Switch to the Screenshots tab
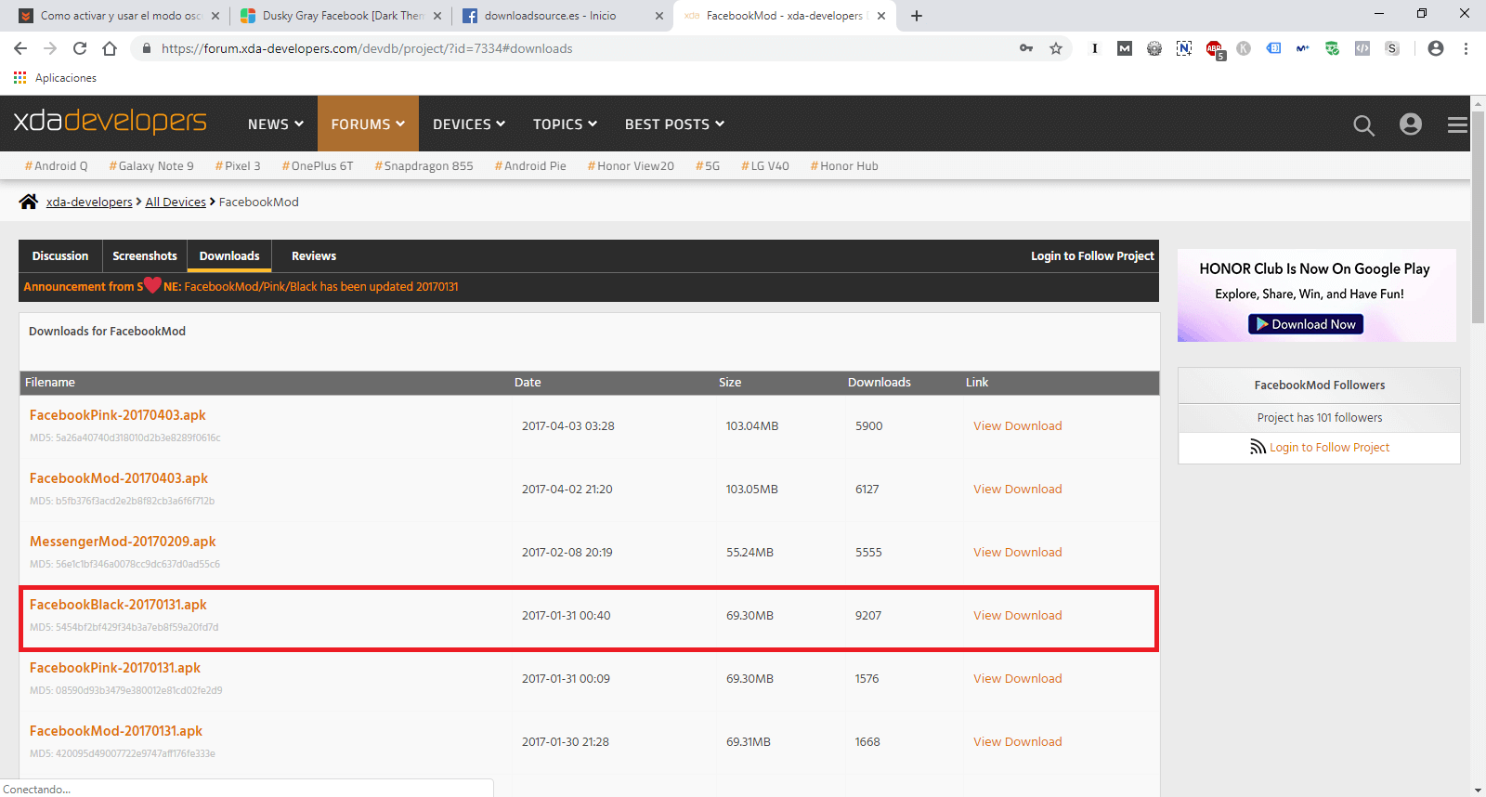This screenshot has height=797, width=1486. pos(145,255)
